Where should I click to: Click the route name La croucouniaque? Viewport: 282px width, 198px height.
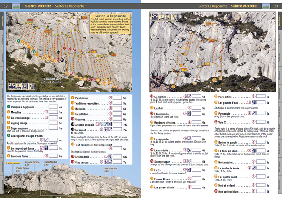20,118
